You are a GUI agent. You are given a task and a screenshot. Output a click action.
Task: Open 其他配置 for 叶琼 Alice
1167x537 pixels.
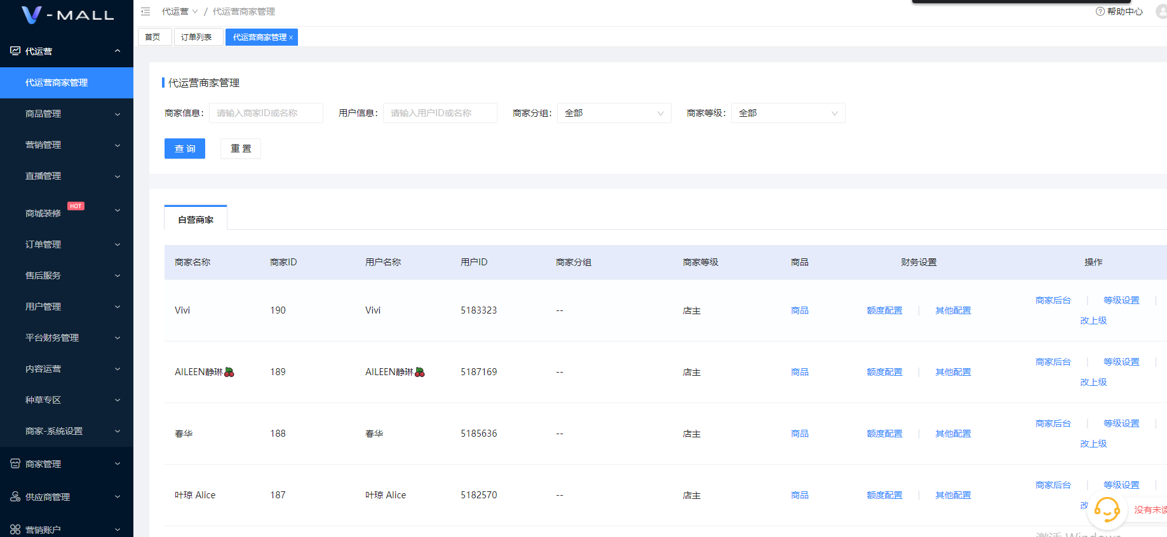pyautogui.click(x=953, y=495)
